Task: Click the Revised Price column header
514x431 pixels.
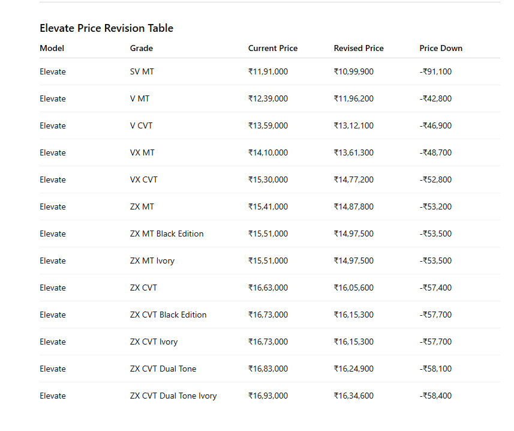Action: pyautogui.click(x=359, y=48)
